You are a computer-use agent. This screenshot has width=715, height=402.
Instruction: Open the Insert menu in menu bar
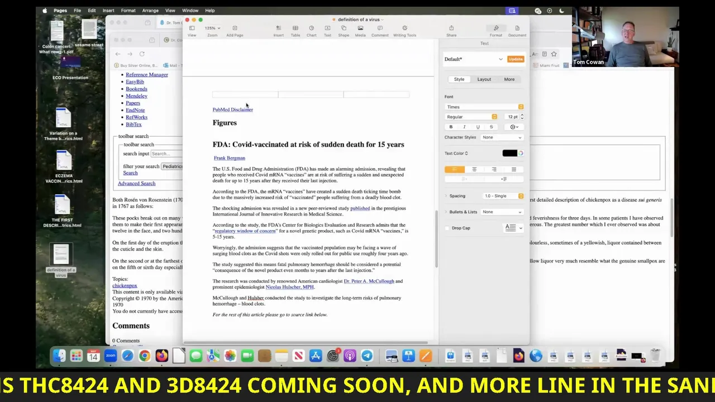pyautogui.click(x=108, y=11)
